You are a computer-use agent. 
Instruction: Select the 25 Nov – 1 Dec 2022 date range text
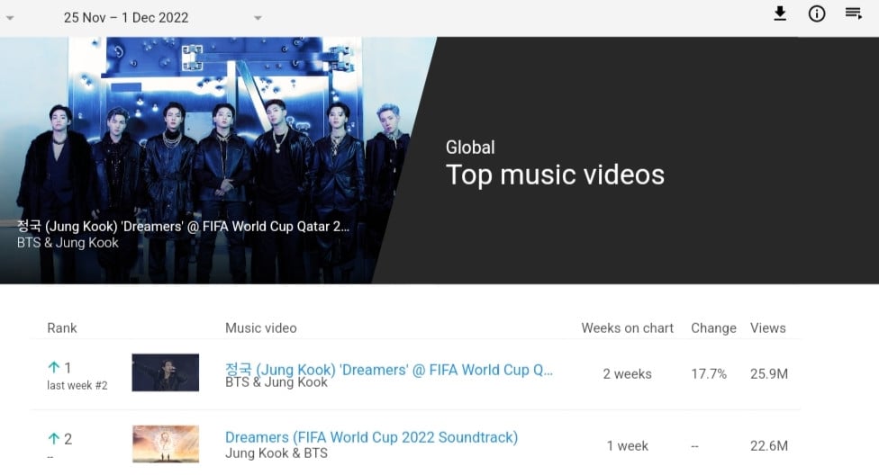coord(126,18)
